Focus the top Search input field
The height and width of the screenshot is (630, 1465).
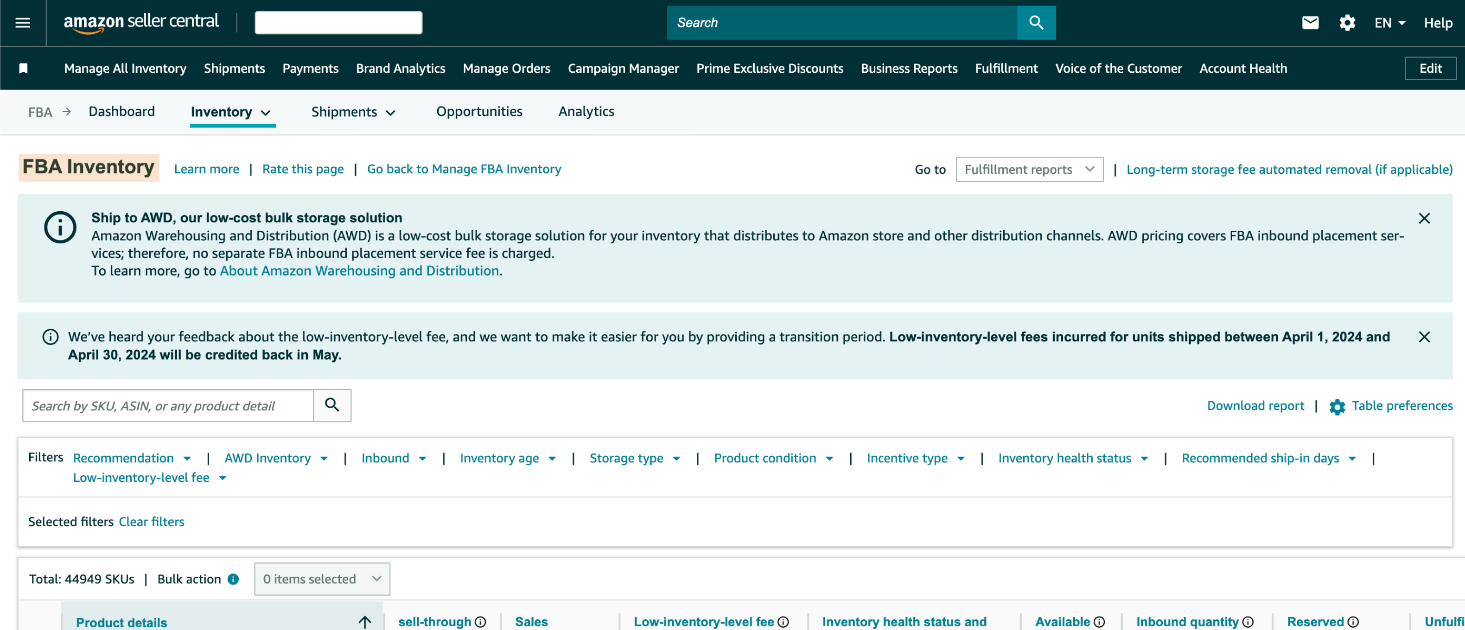pos(842,23)
